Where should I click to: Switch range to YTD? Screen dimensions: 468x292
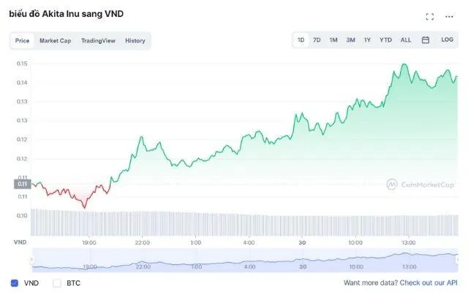[x=385, y=40]
